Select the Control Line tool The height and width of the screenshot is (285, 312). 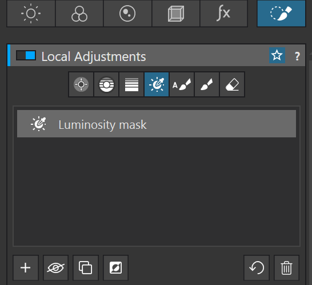click(106, 84)
